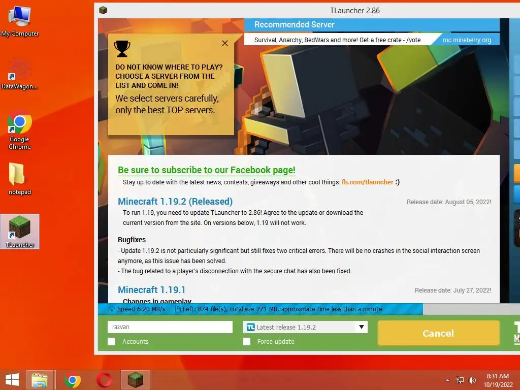
Task: Click the Bugfixes subheading
Action: click(132, 240)
